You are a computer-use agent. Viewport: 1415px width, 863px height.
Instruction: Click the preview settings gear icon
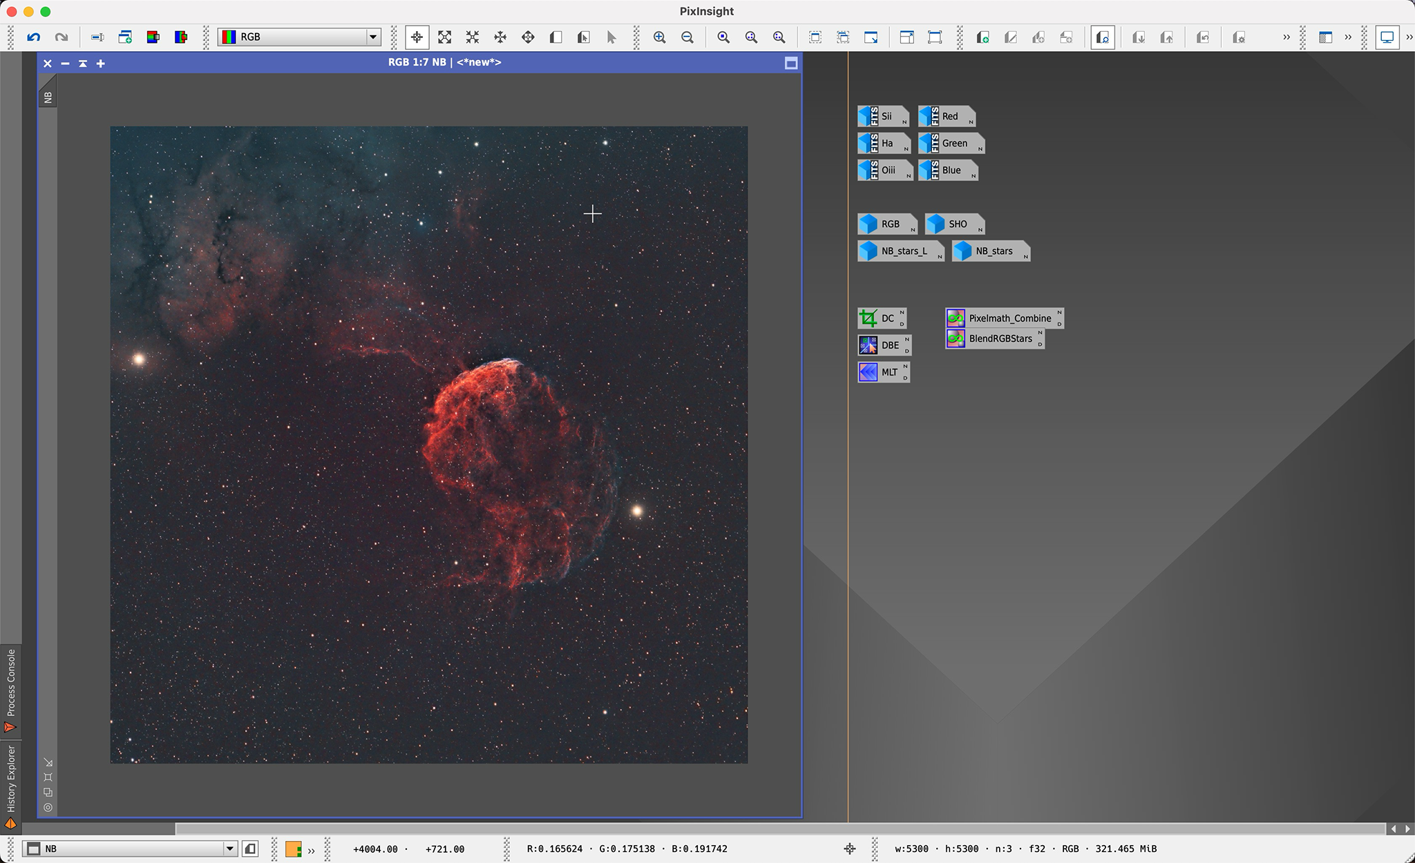[1240, 37]
